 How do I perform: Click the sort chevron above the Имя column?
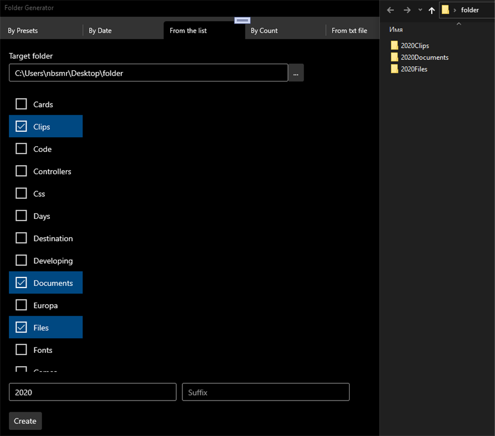(x=458, y=24)
